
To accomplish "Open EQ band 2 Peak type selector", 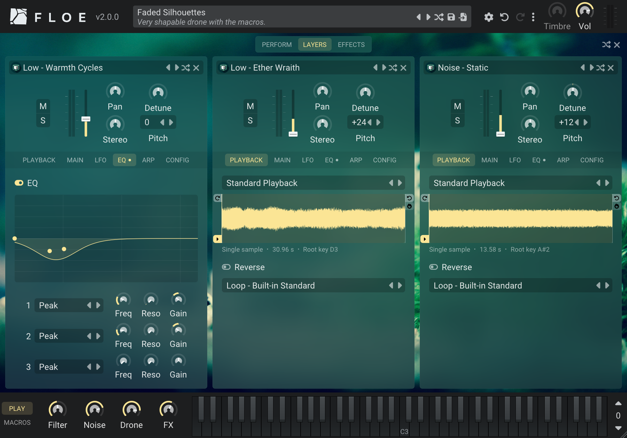I will coord(69,336).
